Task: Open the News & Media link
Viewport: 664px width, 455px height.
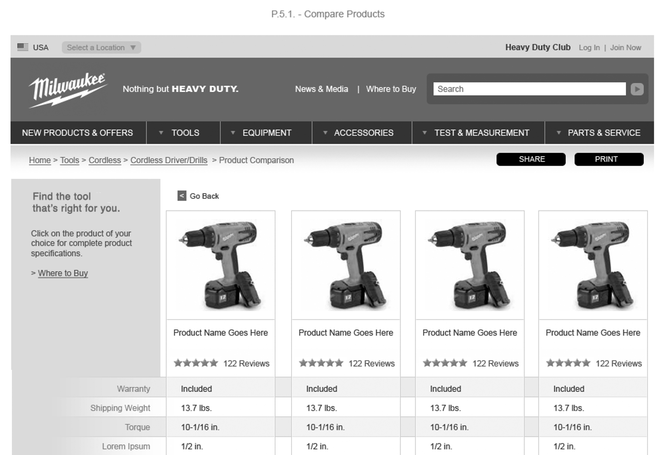Action: [322, 89]
